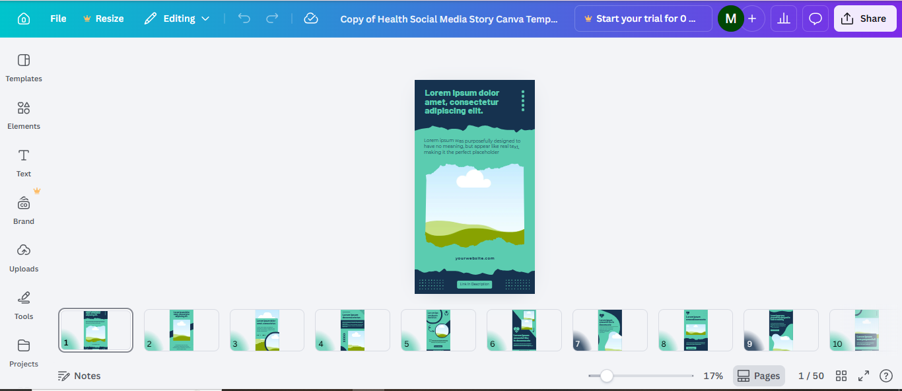
Task: Switch to grid view of pages
Action: tap(841, 376)
